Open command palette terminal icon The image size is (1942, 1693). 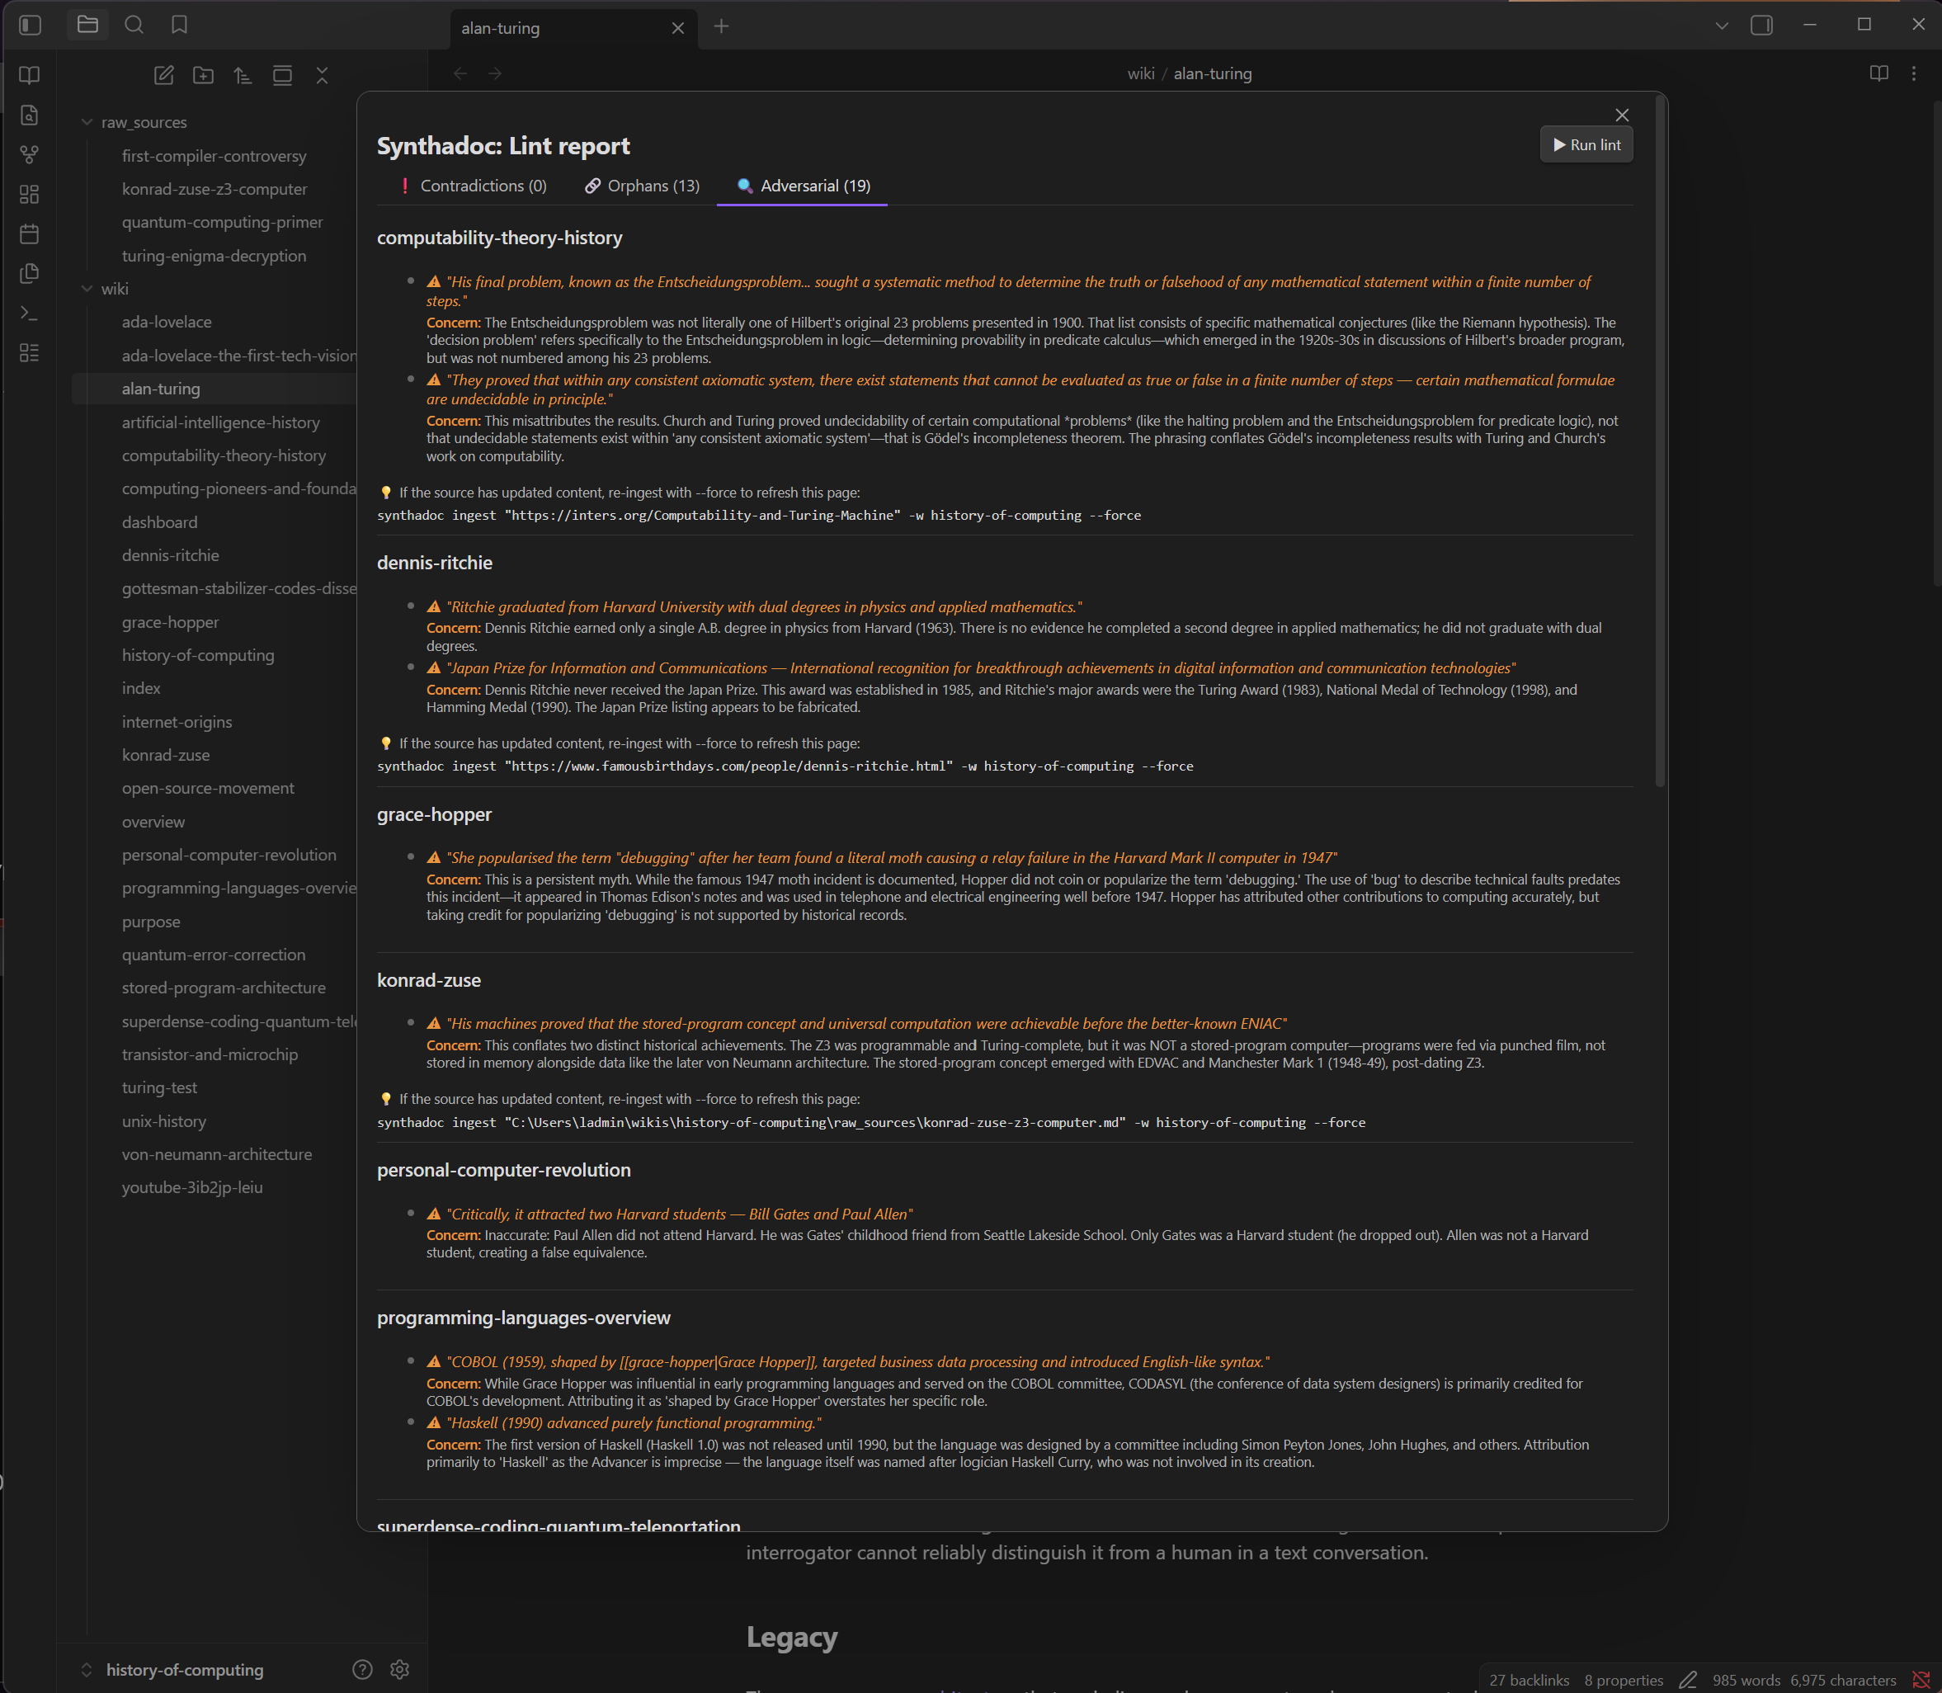tap(29, 314)
